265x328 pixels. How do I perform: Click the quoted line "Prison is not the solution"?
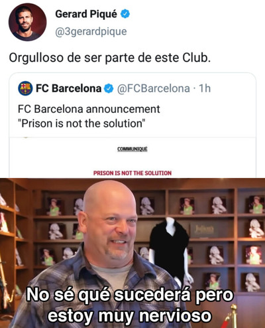(81, 123)
